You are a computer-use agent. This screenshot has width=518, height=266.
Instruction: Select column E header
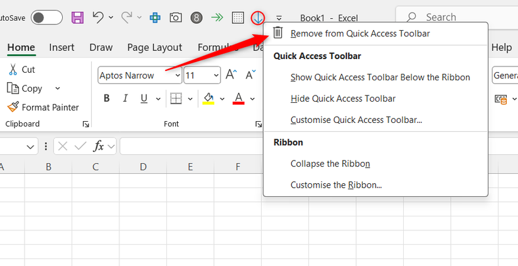190,167
